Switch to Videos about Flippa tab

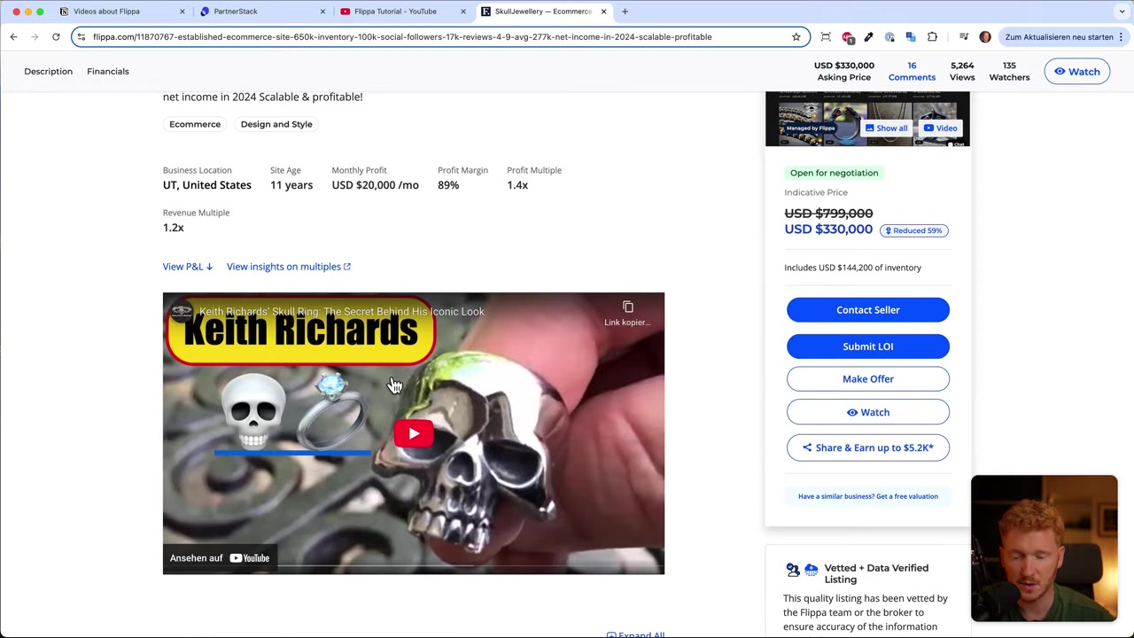[x=106, y=12]
